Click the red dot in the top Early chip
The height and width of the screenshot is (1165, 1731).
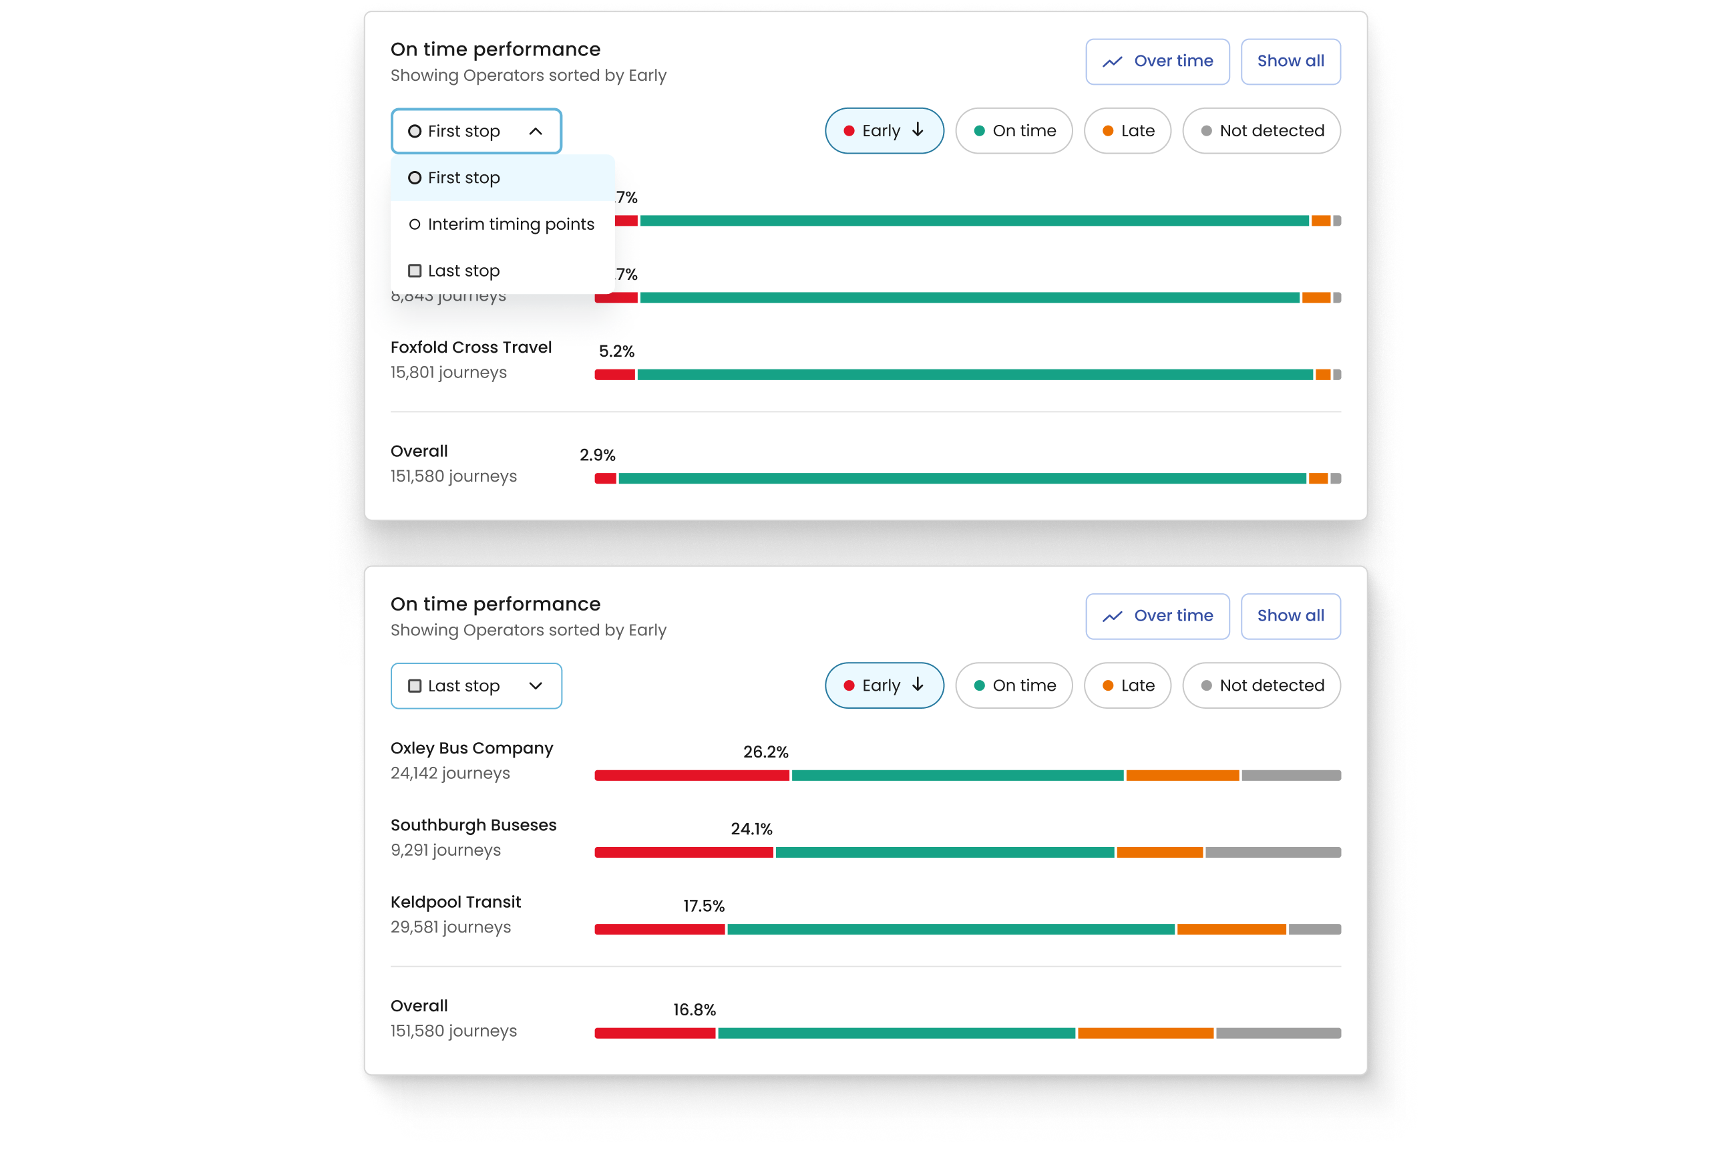[x=849, y=131]
